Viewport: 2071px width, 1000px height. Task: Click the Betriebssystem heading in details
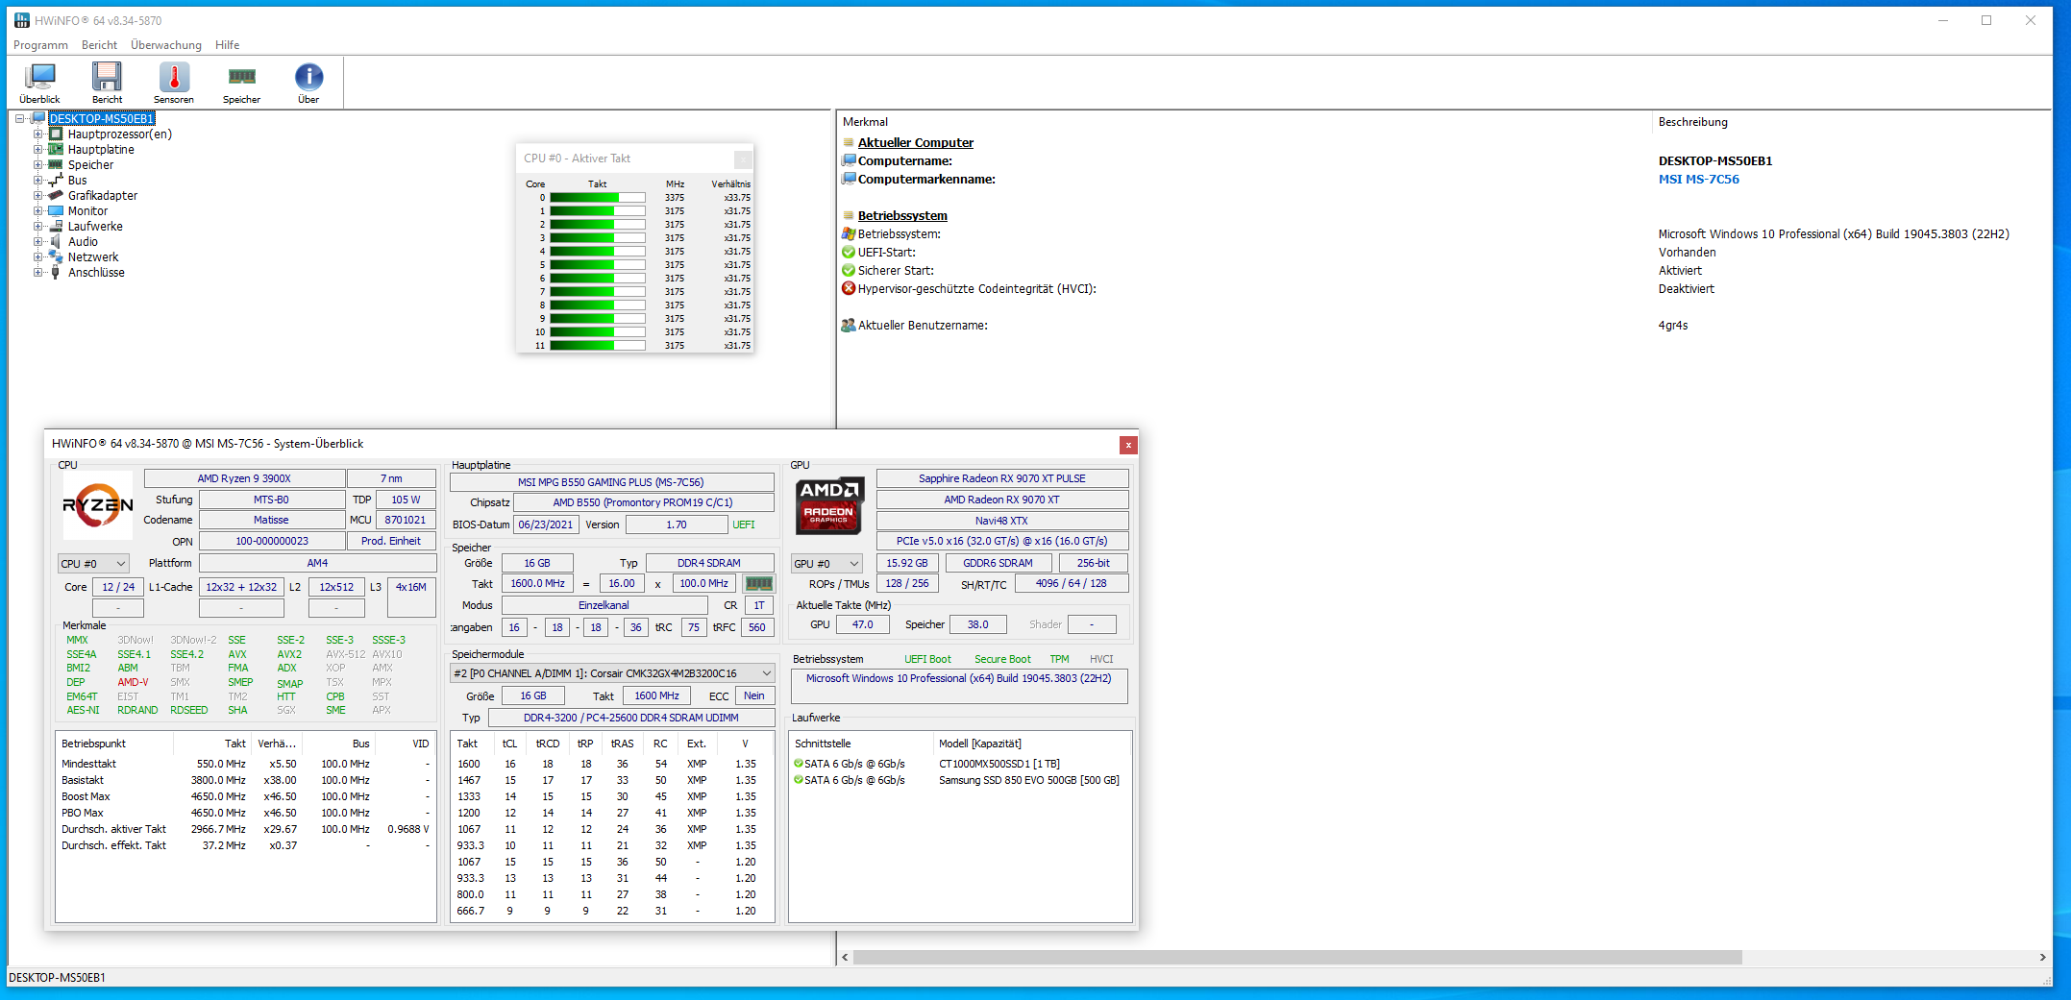click(902, 216)
